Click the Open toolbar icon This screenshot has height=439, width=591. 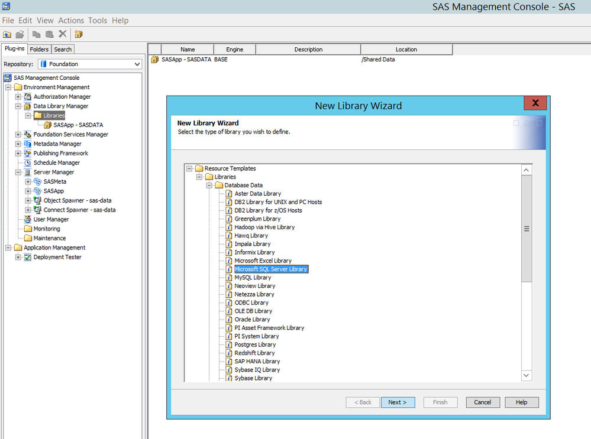pos(20,34)
